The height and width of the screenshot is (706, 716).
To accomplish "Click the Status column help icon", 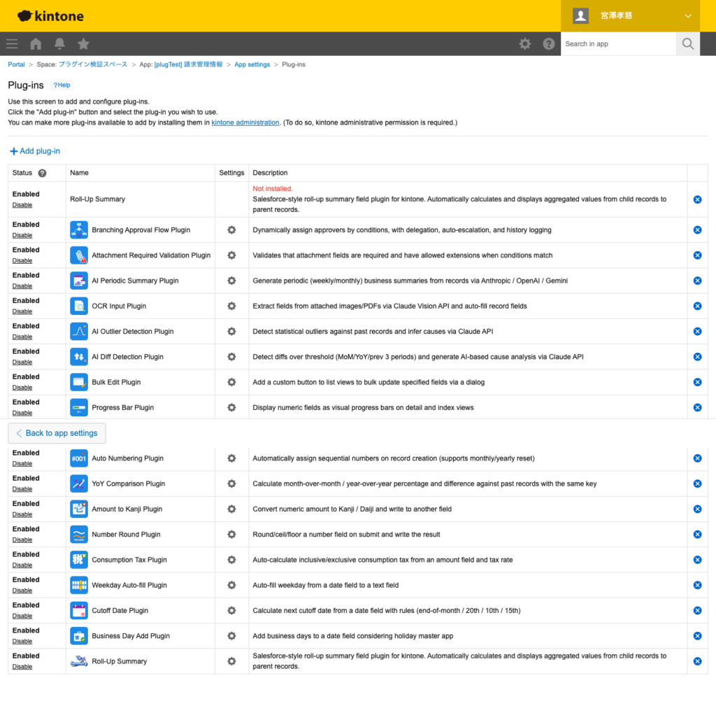I will (42, 173).
